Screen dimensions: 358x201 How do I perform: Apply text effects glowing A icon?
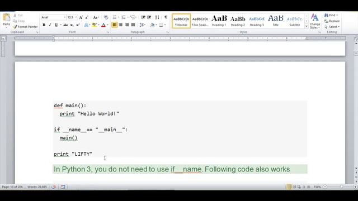[x=86, y=25]
